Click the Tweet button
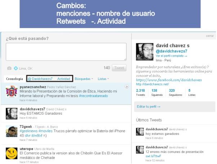The image size is (217, 164). point(119,68)
